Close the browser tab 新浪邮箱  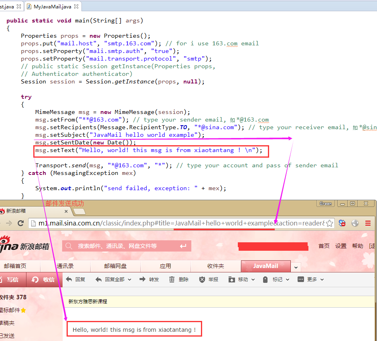click(66, 211)
